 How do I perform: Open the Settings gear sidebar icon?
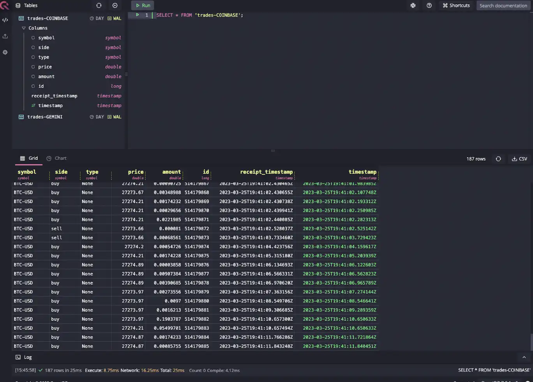coord(5,52)
